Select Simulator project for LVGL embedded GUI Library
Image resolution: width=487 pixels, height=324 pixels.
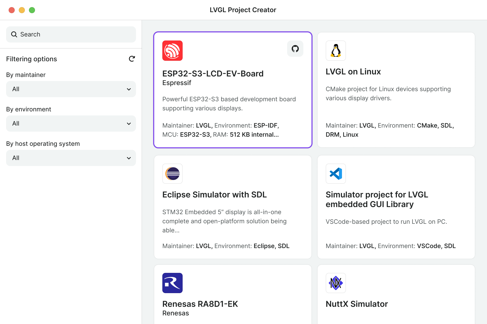point(377,199)
